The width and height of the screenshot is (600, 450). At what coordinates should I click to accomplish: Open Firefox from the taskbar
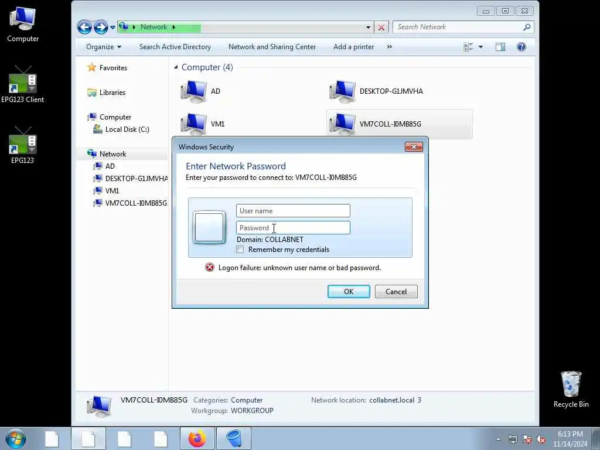click(x=197, y=438)
